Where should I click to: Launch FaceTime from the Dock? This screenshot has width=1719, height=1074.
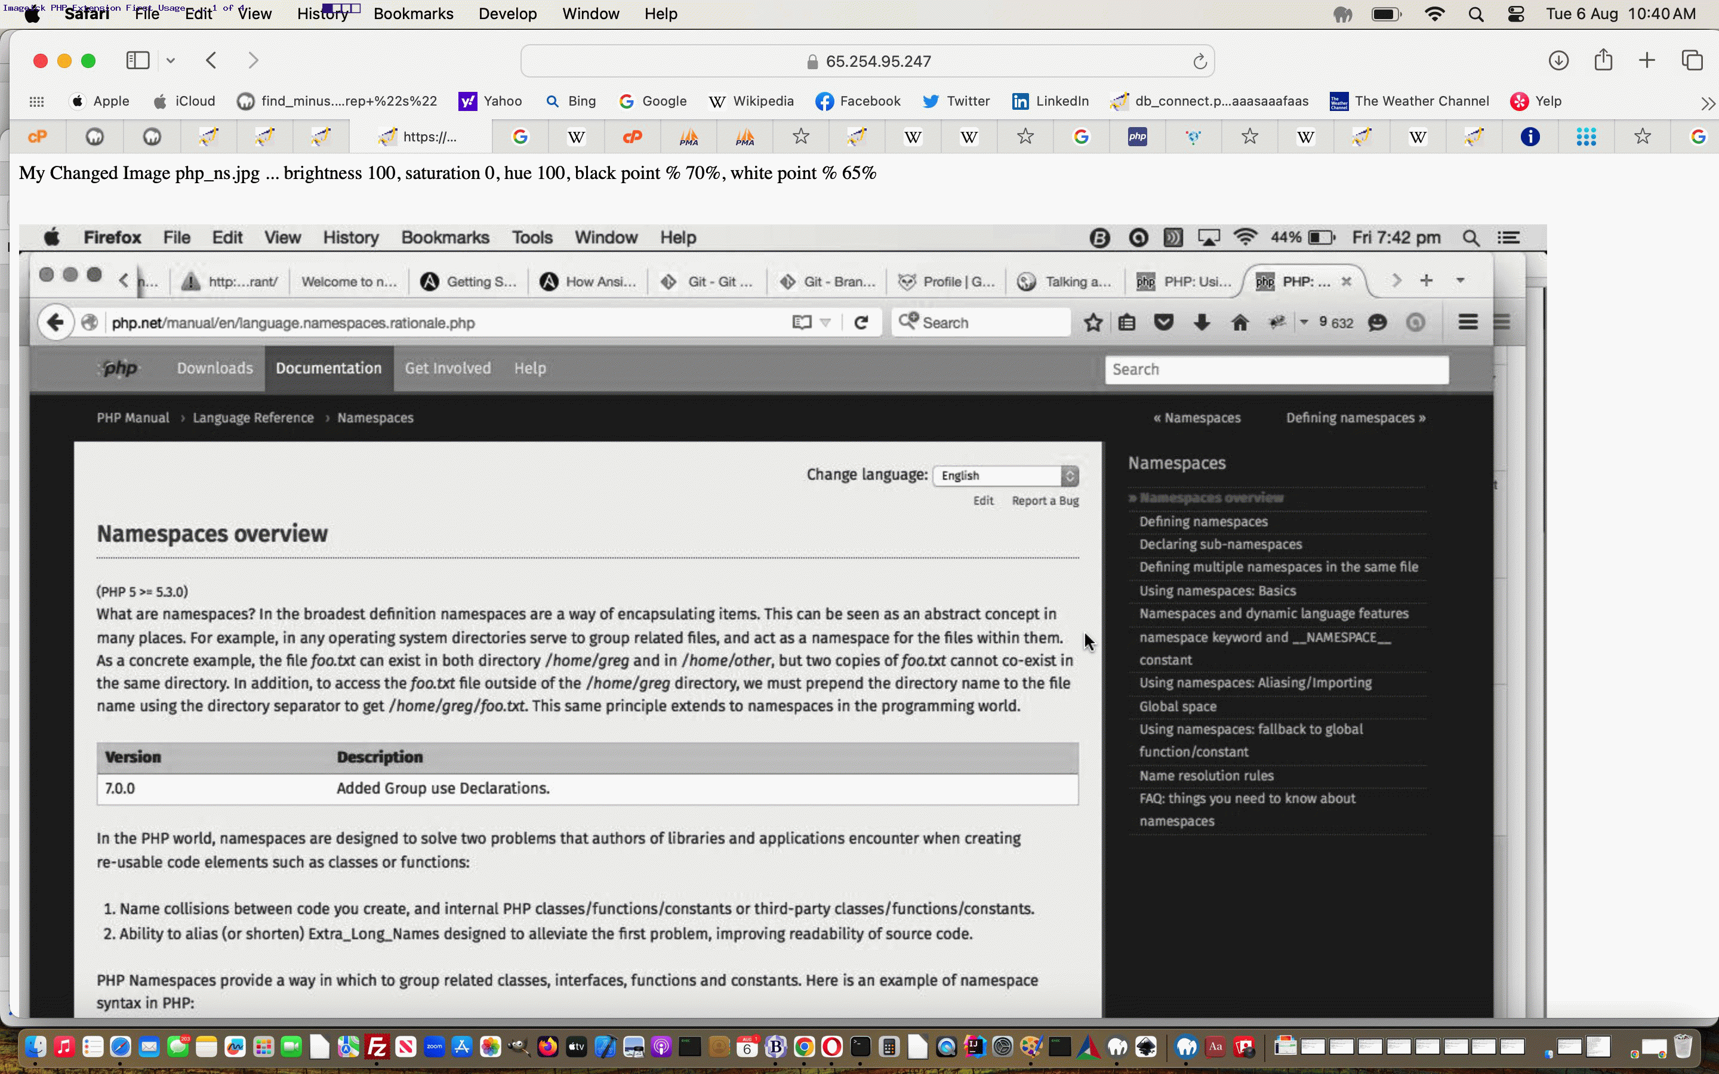click(x=291, y=1047)
